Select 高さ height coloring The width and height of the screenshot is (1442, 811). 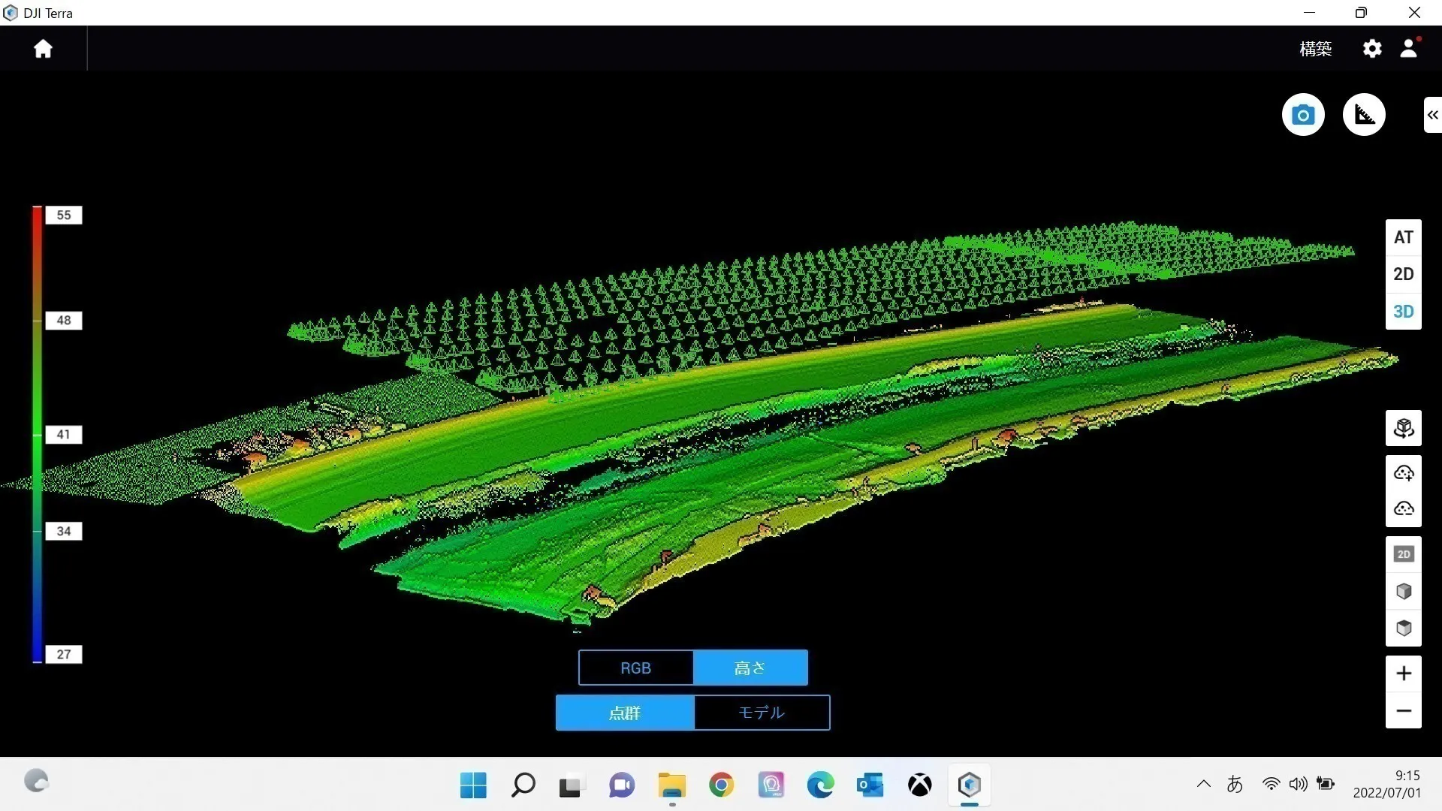pos(750,668)
